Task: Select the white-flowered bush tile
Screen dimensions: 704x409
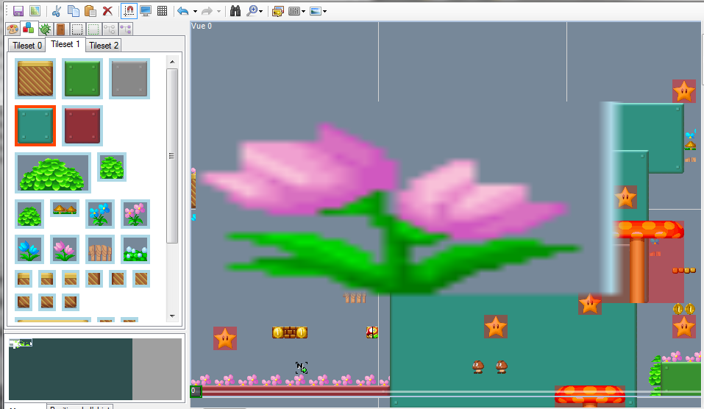Action: click(135, 249)
